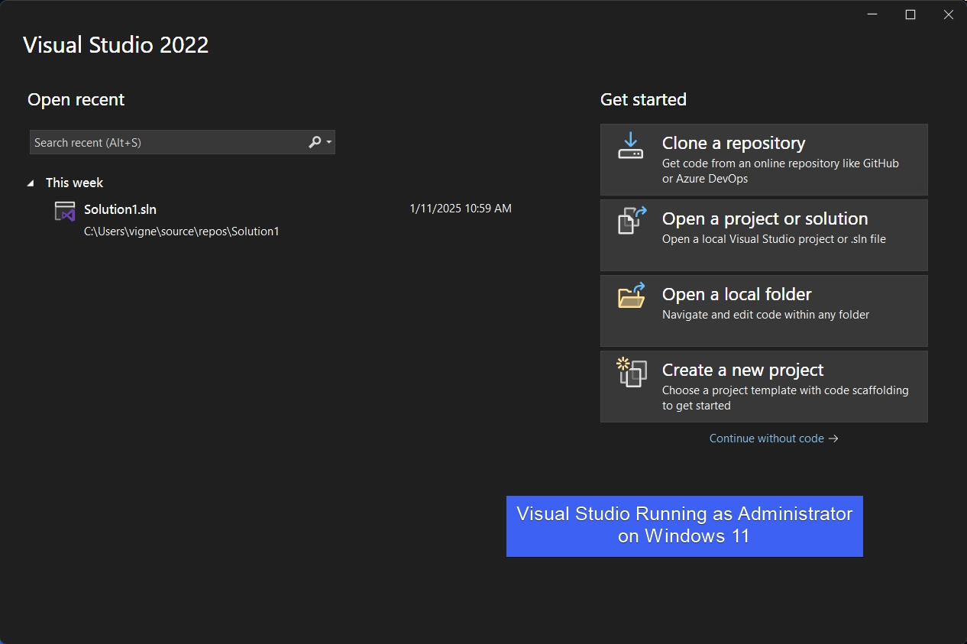Click the Open a local folder icon
Viewport: 967px width, 644px height.
tap(632, 296)
